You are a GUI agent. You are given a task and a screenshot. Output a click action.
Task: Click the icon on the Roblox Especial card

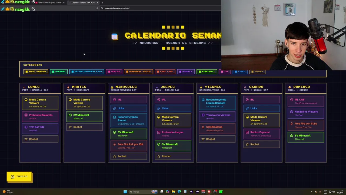pos(247,132)
